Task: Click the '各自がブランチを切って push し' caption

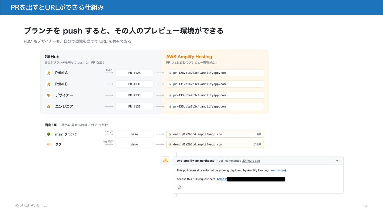Action: [75, 63]
